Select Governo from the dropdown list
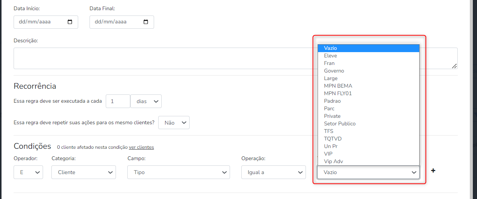 coord(334,71)
